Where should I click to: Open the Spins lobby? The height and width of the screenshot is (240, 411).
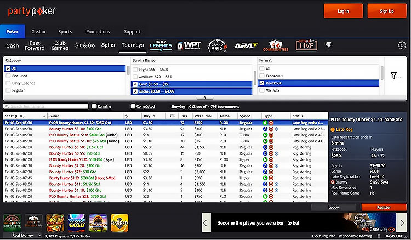[108, 45]
